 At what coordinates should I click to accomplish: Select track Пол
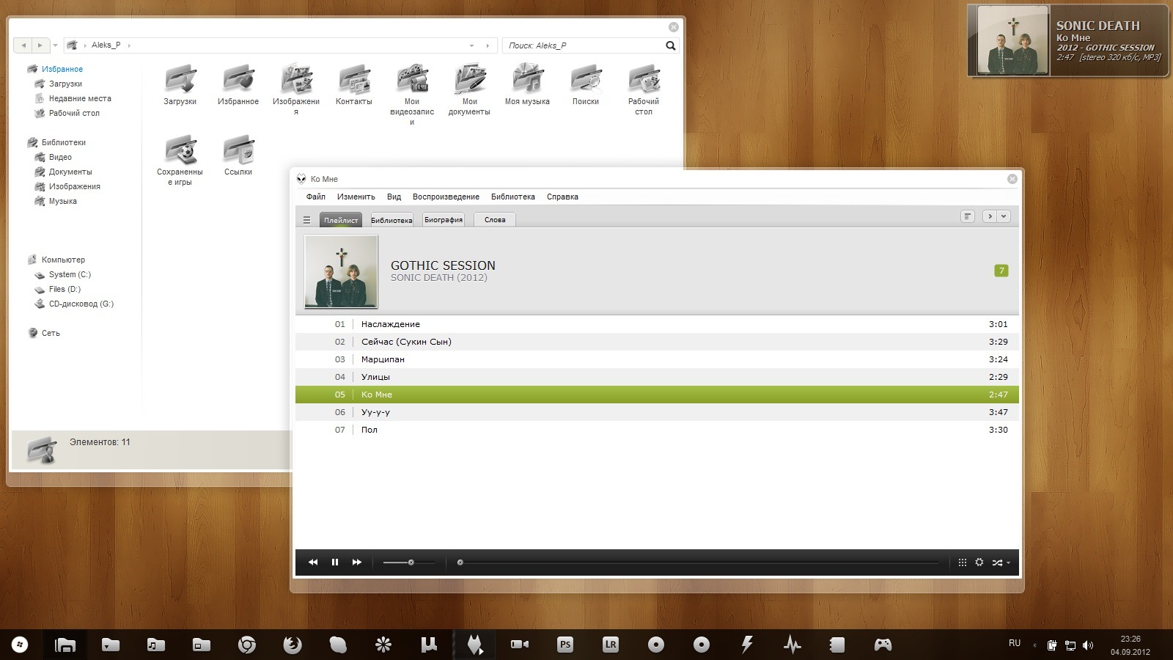pyautogui.click(x=657, y=430)
